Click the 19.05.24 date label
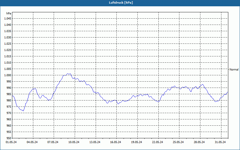Screen dimensions: 240x150 (136, 142)
